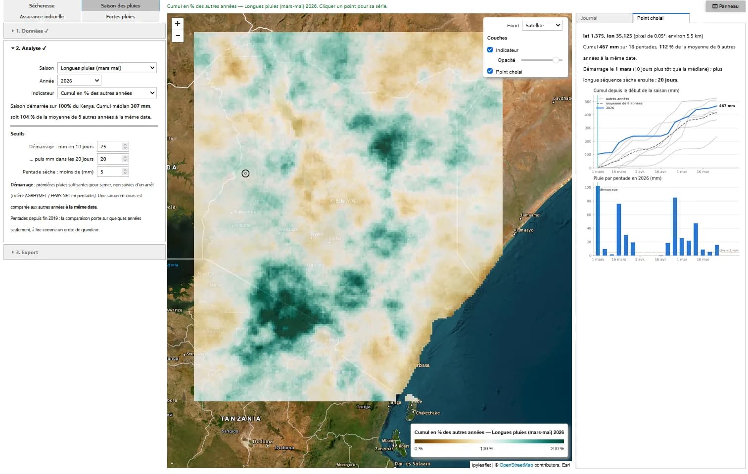Open the Assurance indicielle tab

(42, 16)
